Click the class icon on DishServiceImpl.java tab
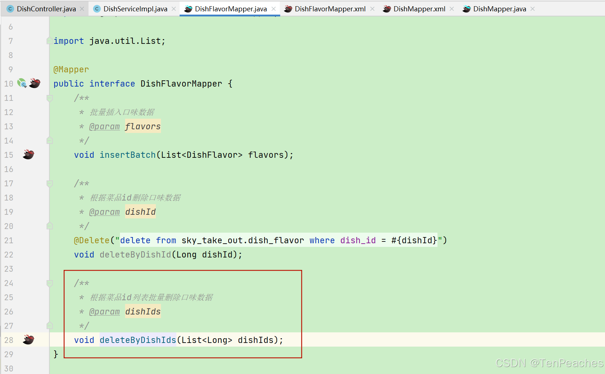Image resolution: width=605 pixels, height=374 pixels. [x=97, y=9]
